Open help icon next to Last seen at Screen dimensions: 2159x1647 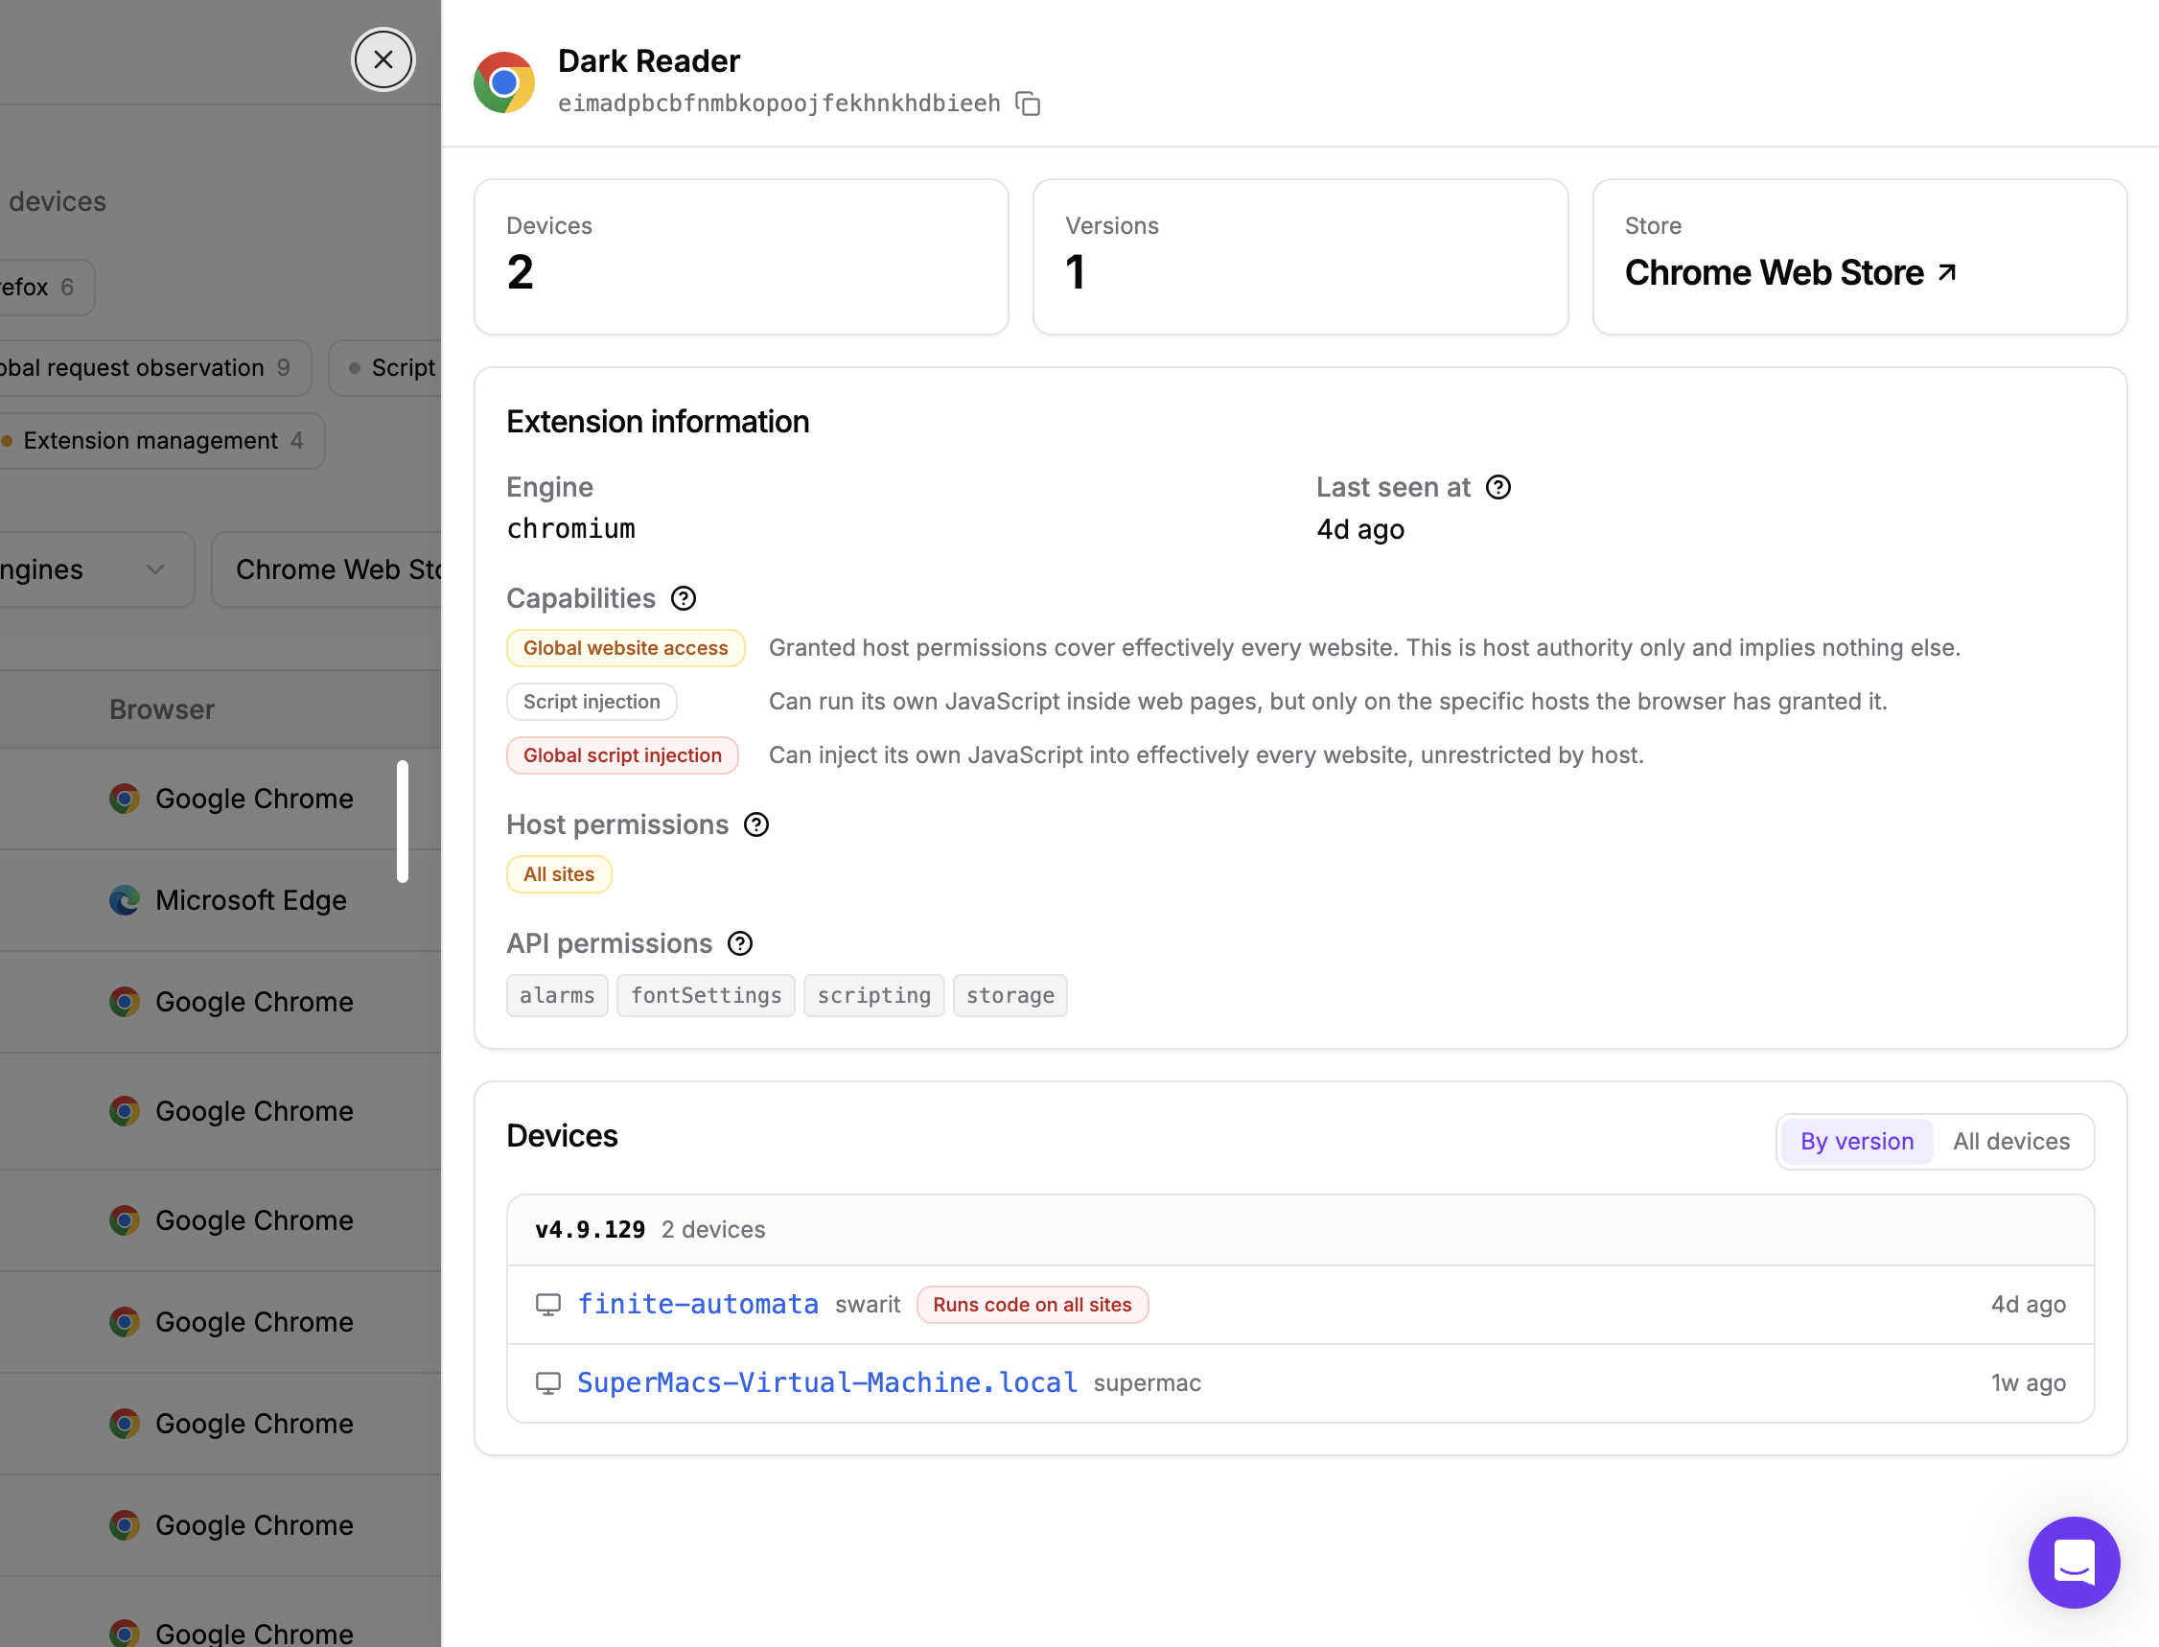pyautogui.click(x=1498, y=487)
